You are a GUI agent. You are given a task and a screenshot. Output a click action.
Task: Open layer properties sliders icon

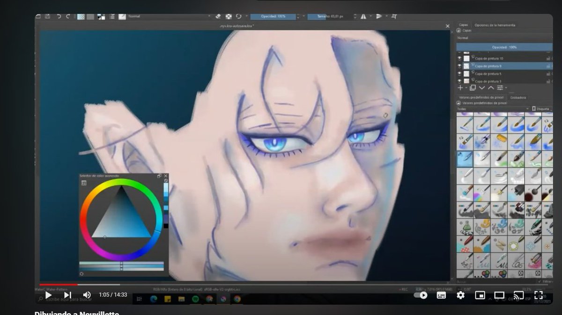pos(500,88)
